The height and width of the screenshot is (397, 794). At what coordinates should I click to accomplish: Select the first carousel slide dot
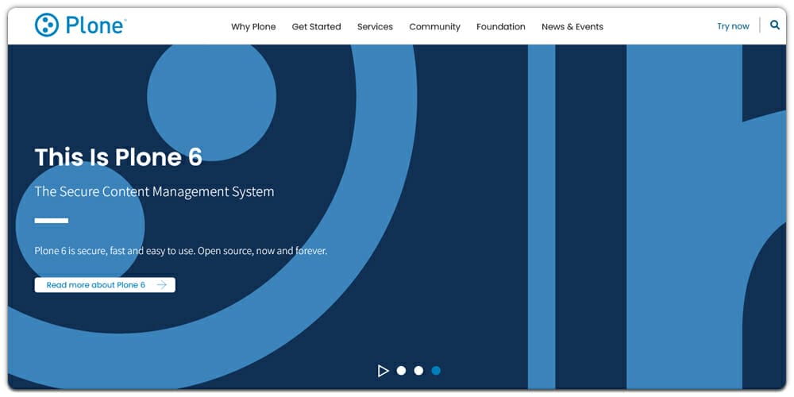click(401, 371)
